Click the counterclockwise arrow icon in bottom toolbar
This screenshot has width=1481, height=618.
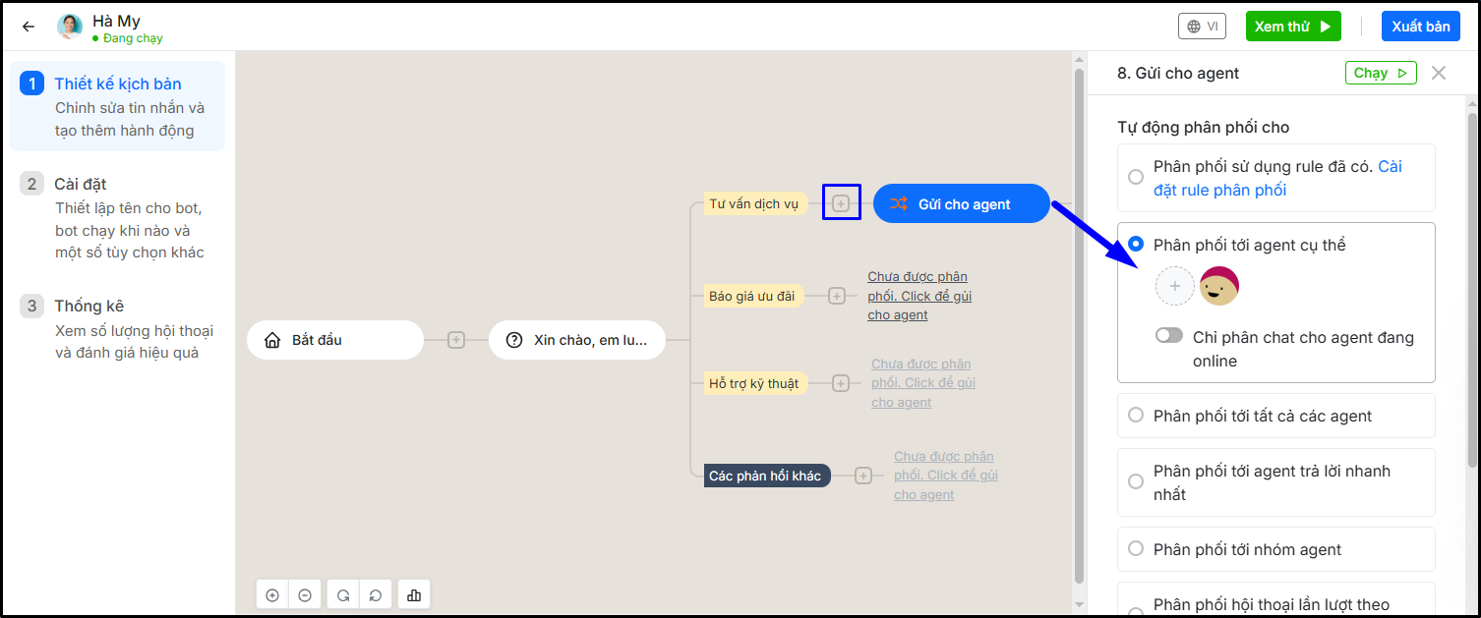coord(376,595)
